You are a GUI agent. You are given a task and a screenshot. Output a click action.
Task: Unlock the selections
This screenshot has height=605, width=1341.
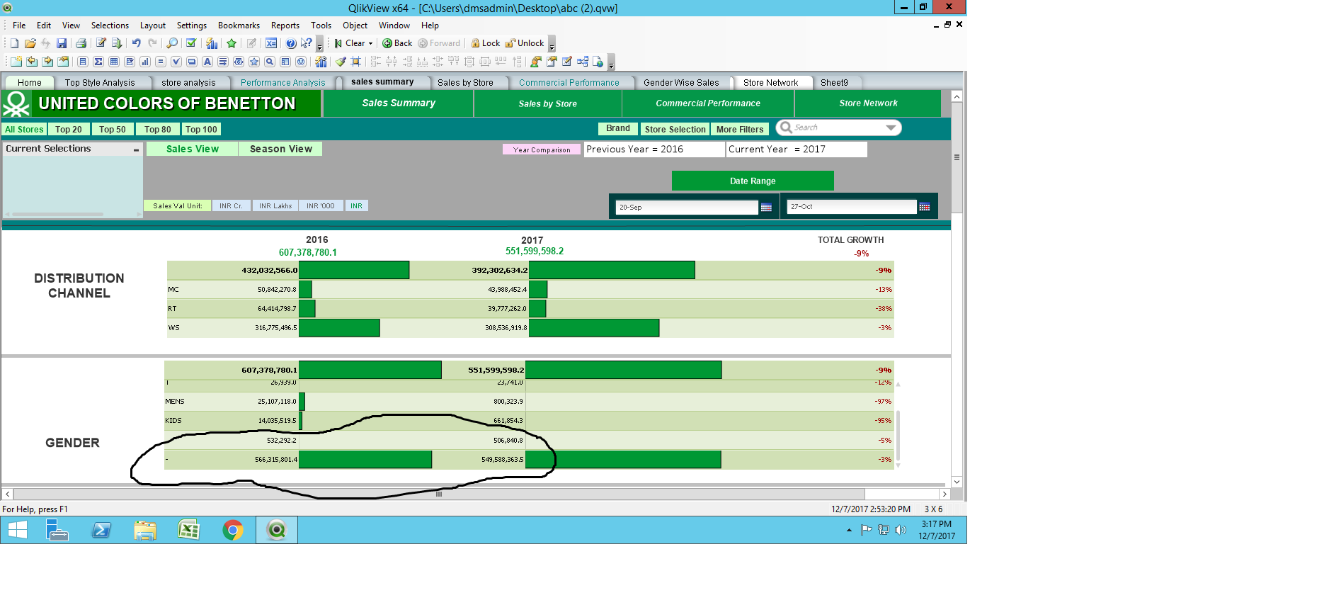point(525,43)
